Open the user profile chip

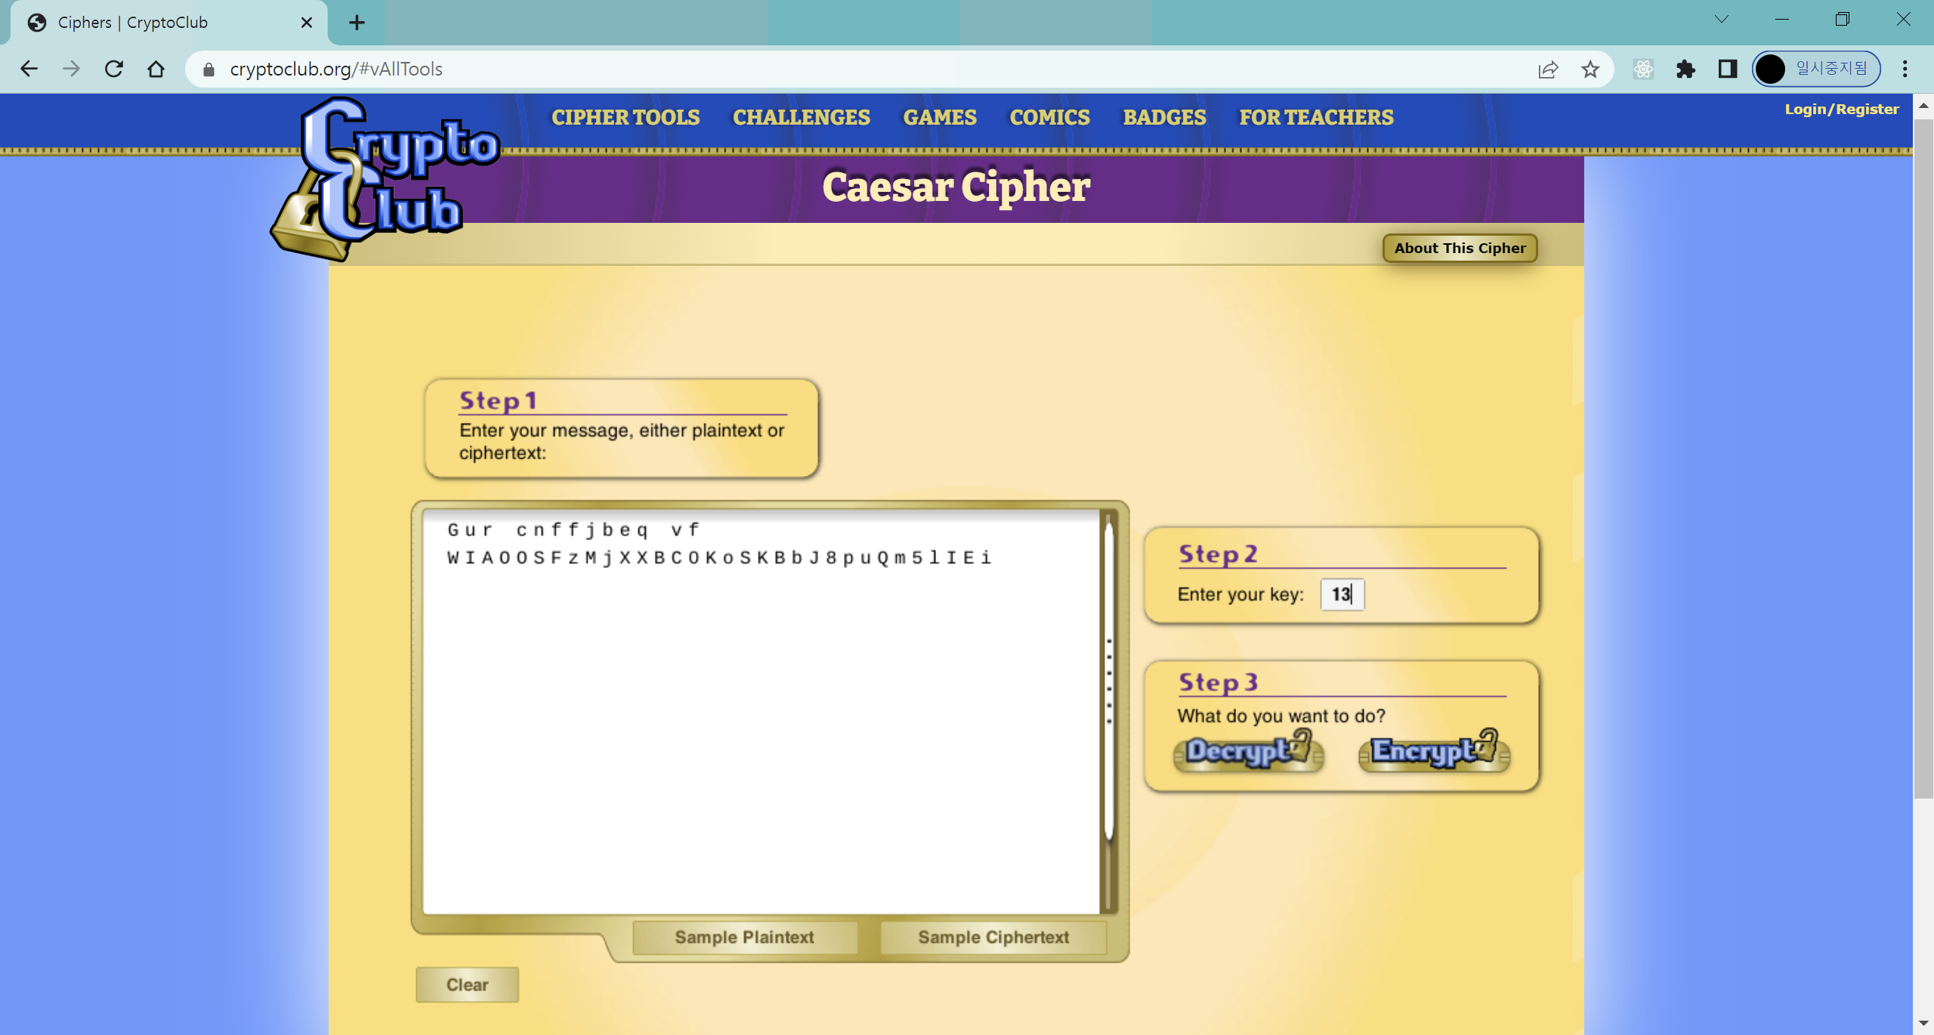coord(1816,69)
